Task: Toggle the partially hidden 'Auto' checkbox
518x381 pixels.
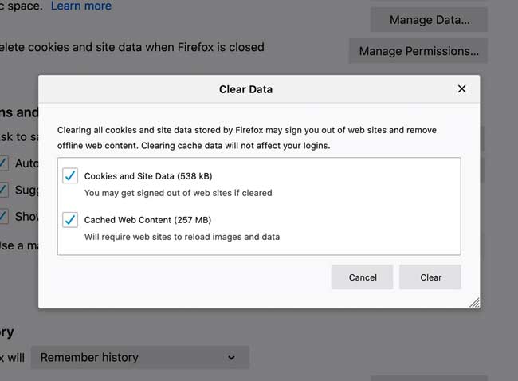Action: 3,163
